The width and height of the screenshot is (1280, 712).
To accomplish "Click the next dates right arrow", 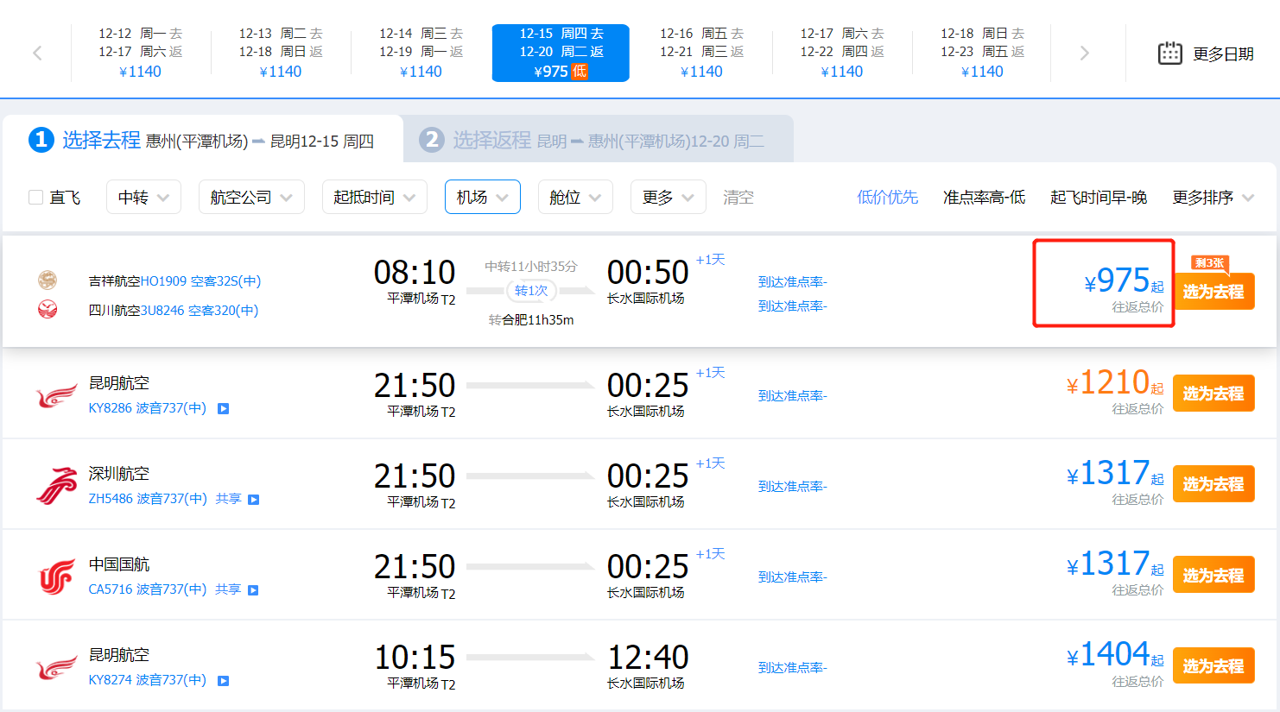I will point(1085,54).
